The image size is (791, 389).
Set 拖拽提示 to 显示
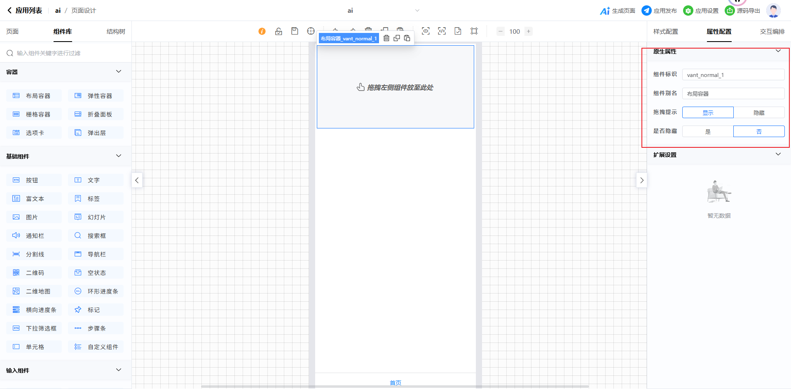pyautogui.click(x=708, y=112)
